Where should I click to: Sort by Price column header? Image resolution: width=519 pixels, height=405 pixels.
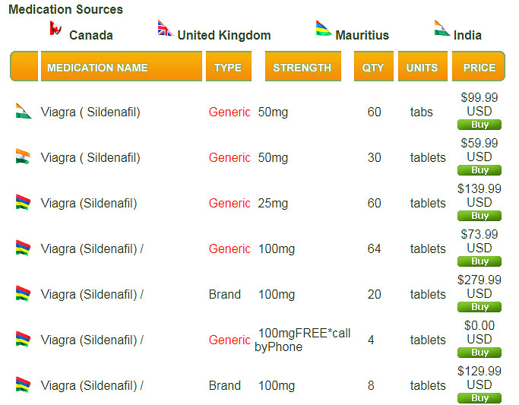(x=479, y=68)
